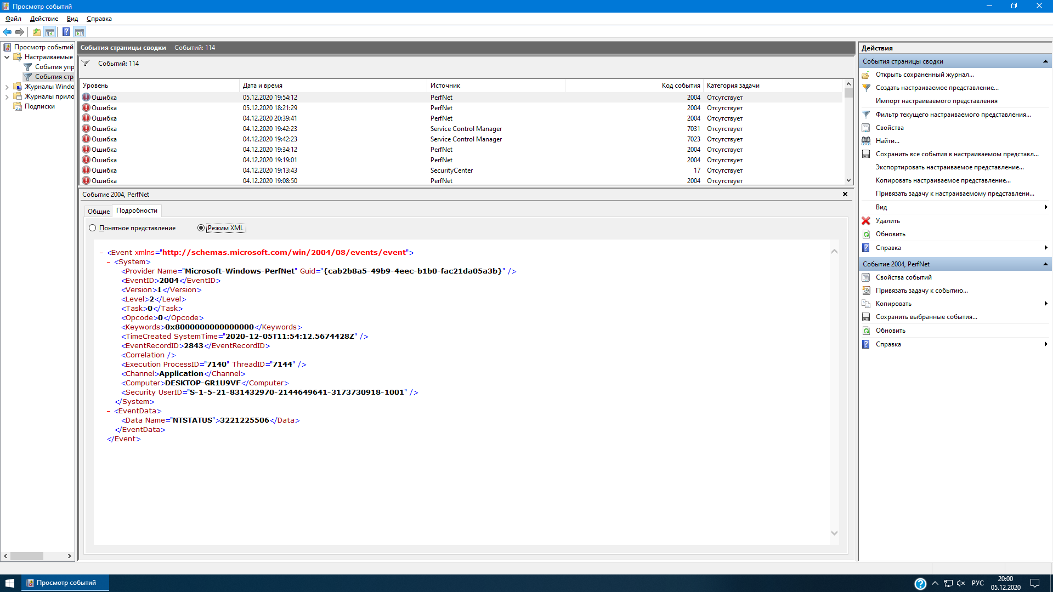Click the save selected events floppy icon
The height and width of the screenshot is (592, 1053).
pyautogui.click(x=866, y=317)
